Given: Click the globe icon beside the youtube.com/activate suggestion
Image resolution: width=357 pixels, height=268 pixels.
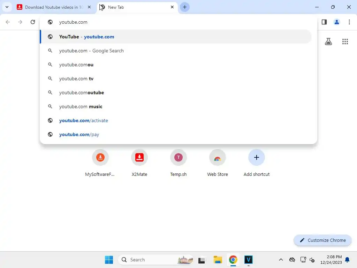Looking at the screenshot, I should click(50, 120).
